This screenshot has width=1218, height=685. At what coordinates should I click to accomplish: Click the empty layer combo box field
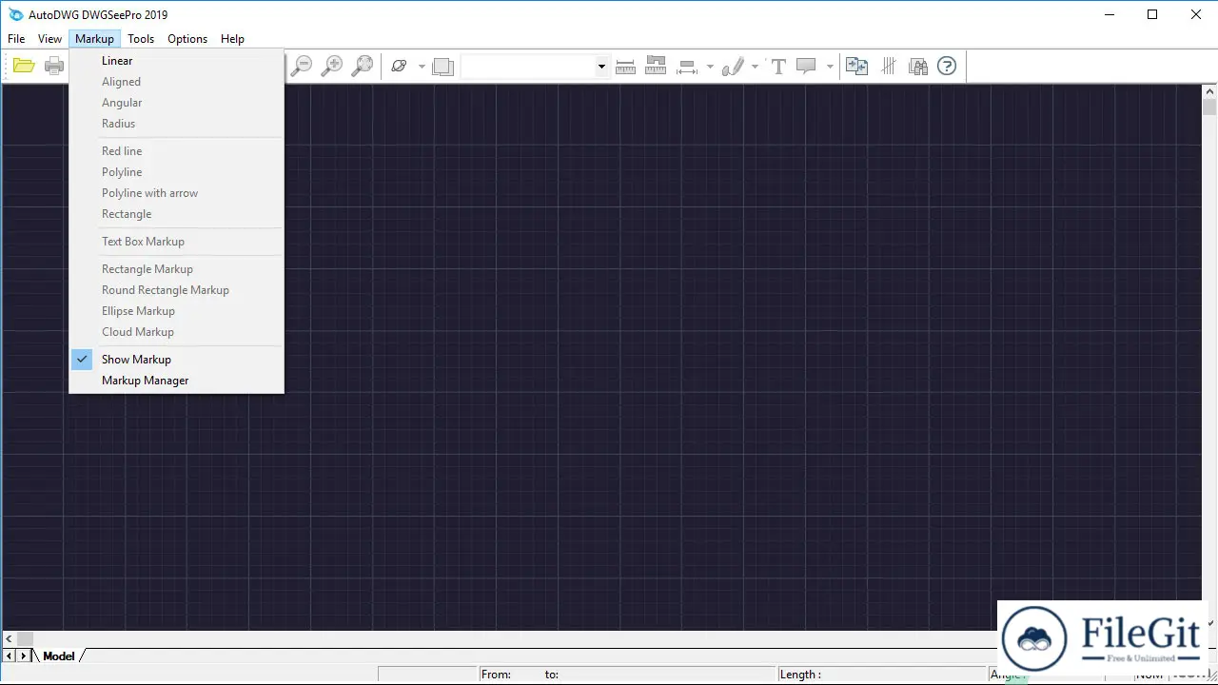pos(528,67)
